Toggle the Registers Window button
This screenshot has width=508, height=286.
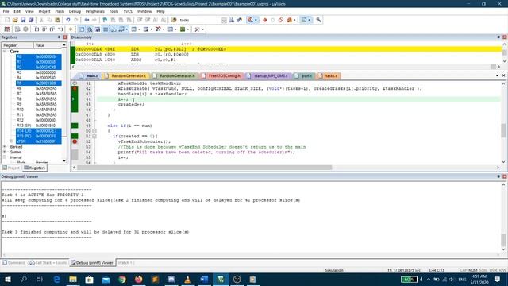pos(106,29)
